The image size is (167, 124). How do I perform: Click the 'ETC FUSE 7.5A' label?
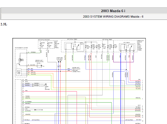click(115, 46)
